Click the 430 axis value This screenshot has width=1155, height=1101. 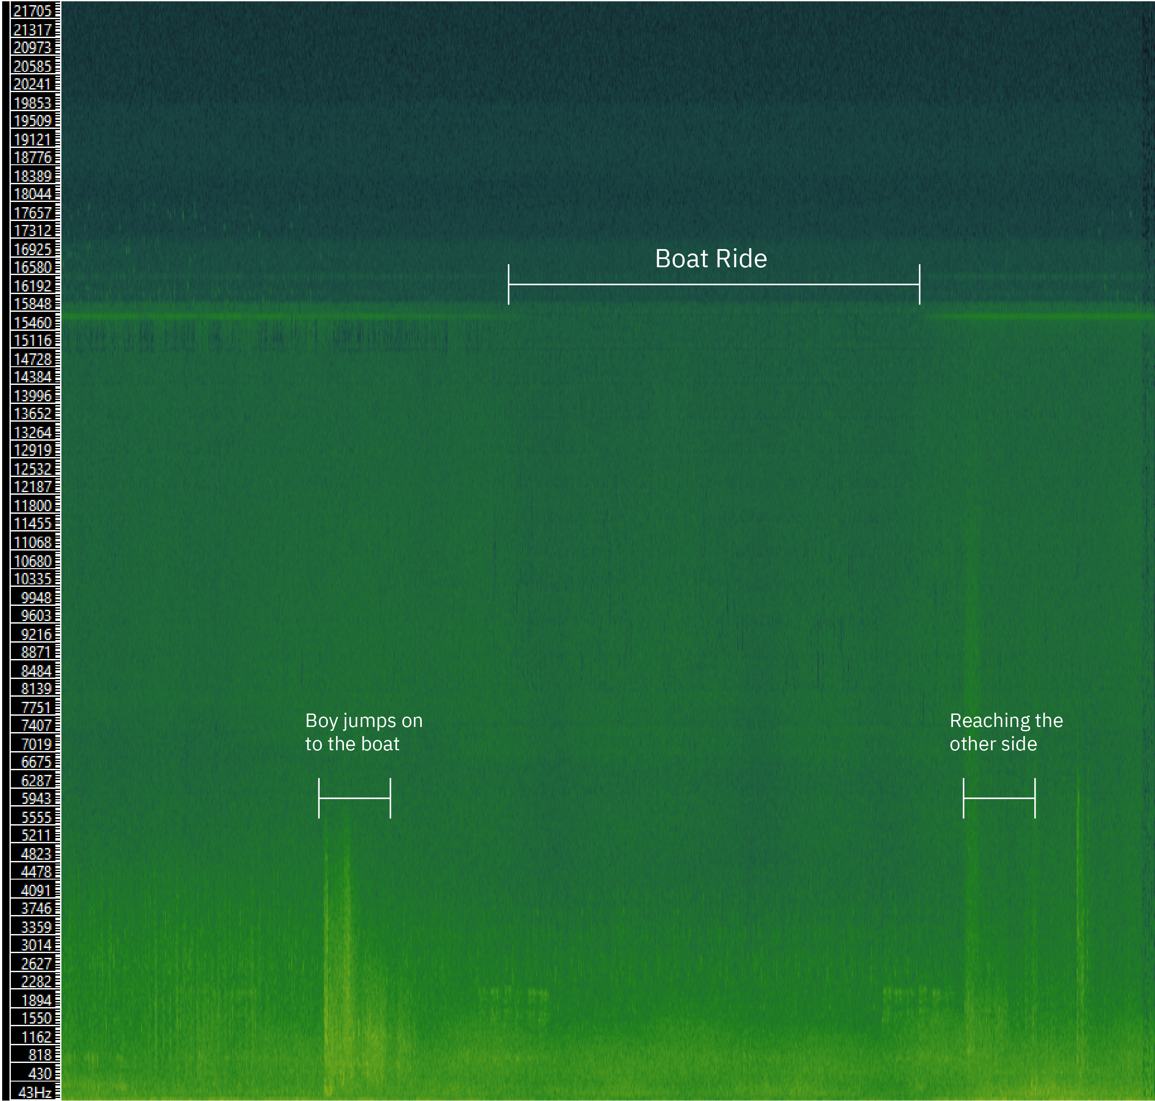click(40, 1073)
